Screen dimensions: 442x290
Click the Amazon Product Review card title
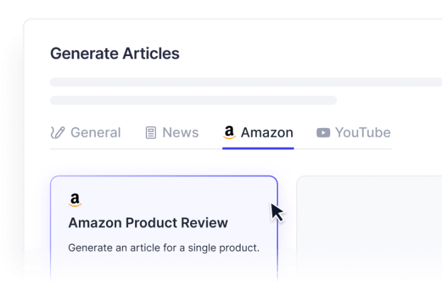point(148,223)
